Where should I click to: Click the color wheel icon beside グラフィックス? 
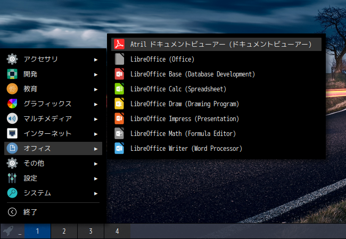click(12, 104)
